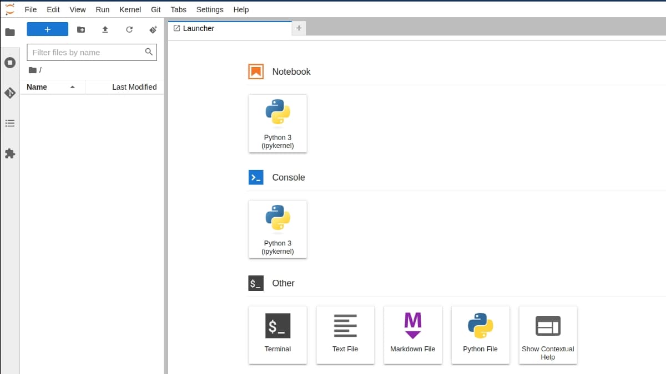The image size is (666, 374).
Task: Click the New Folder icon
Action: pyautogui.click(x=81, y=29)
